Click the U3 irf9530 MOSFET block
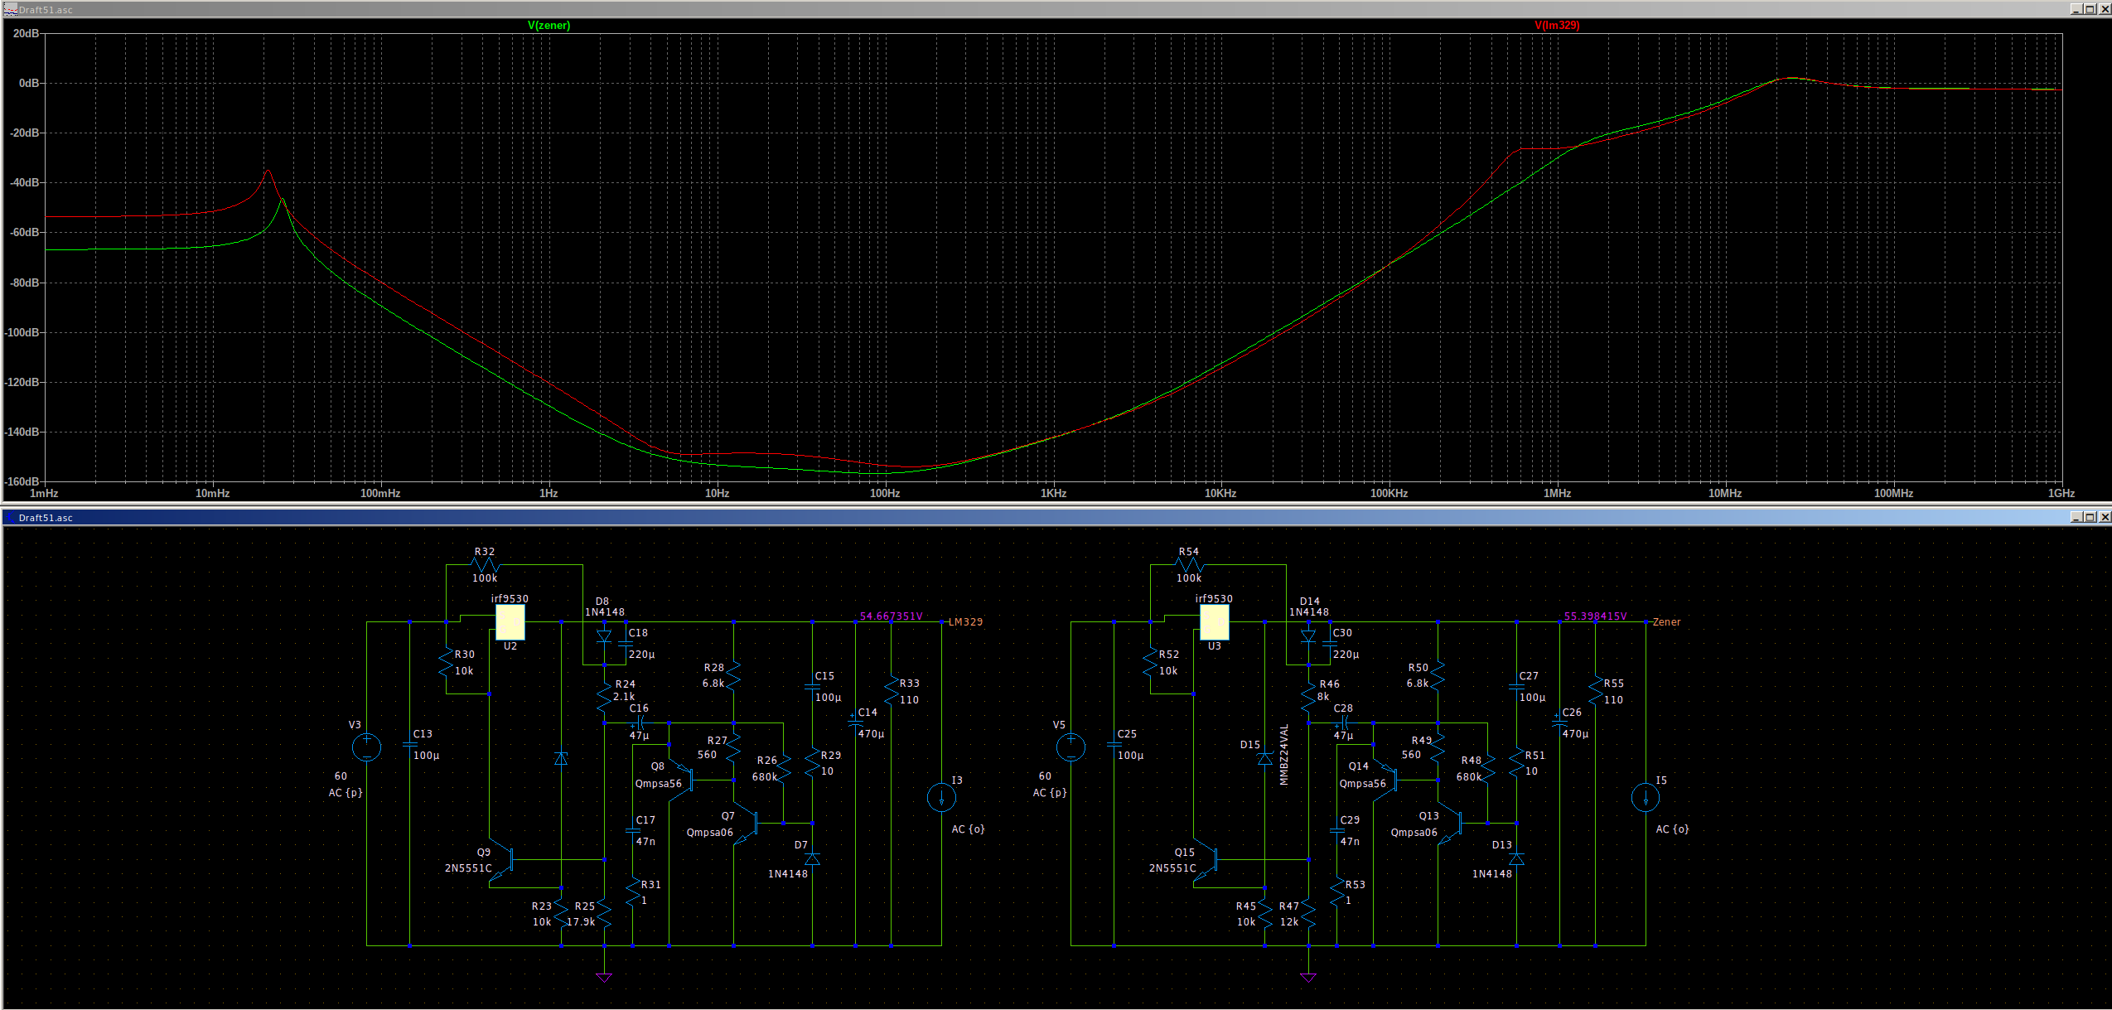The height and width of the screenshot is (1010, 2112). point(1214,622)
